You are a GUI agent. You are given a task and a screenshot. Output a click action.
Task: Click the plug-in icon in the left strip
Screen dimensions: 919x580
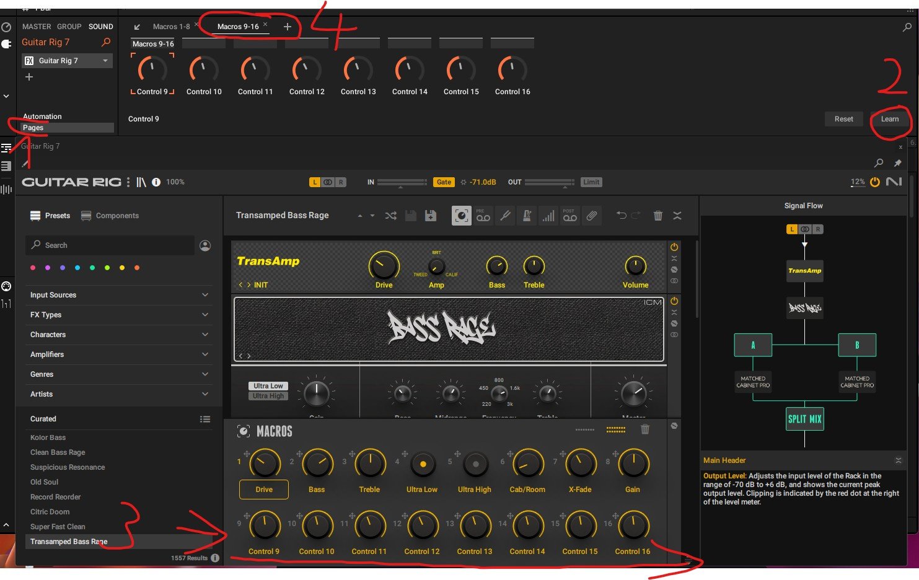click(6, 44)
